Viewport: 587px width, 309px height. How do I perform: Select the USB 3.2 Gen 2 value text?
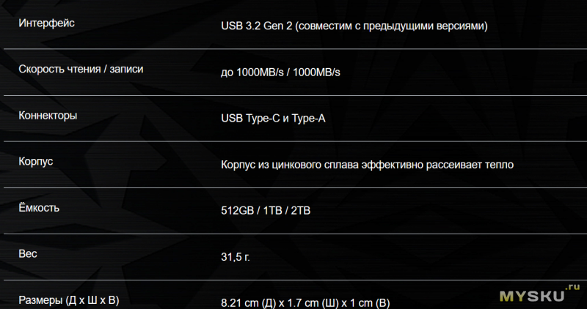click(x=257, y=26)
